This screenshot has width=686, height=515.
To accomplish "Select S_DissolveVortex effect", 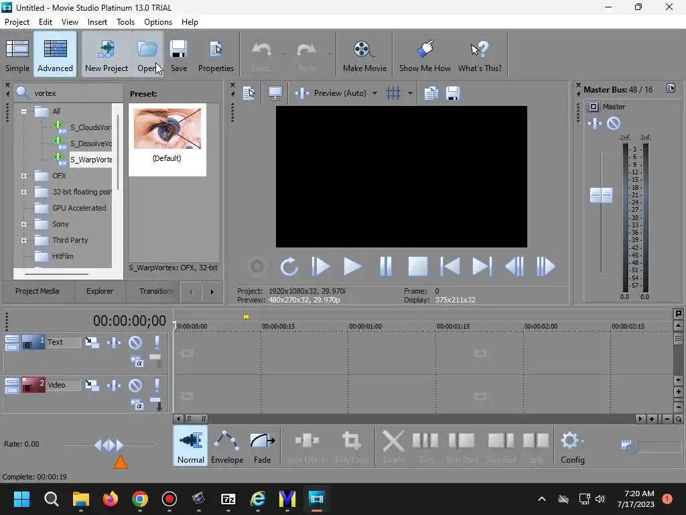I will (90, 144).
